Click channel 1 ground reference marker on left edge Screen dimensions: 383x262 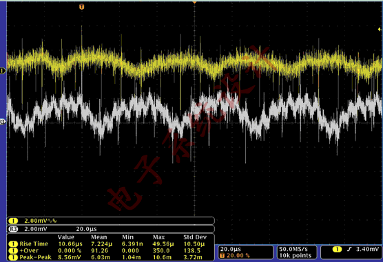(3, 71)
